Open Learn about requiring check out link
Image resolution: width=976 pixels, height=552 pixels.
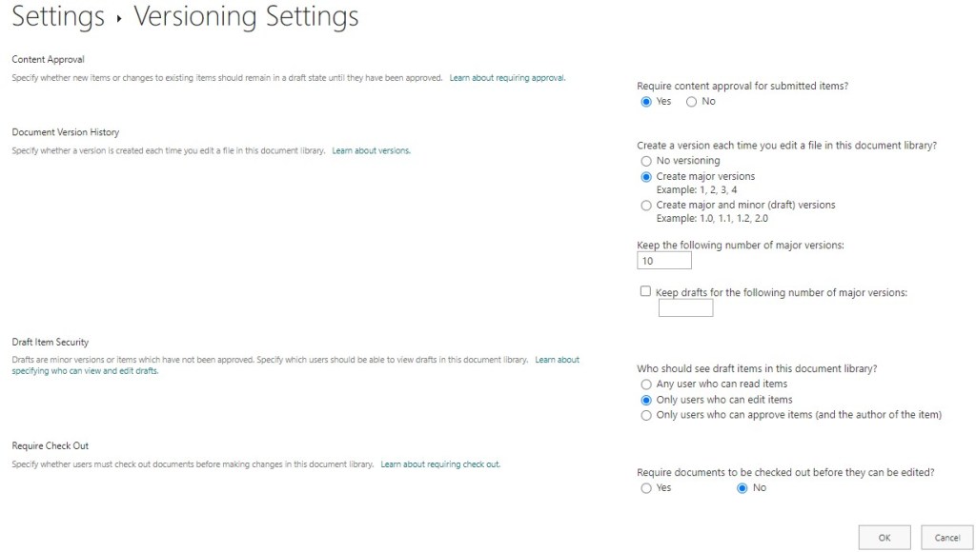tap(439, 464)
